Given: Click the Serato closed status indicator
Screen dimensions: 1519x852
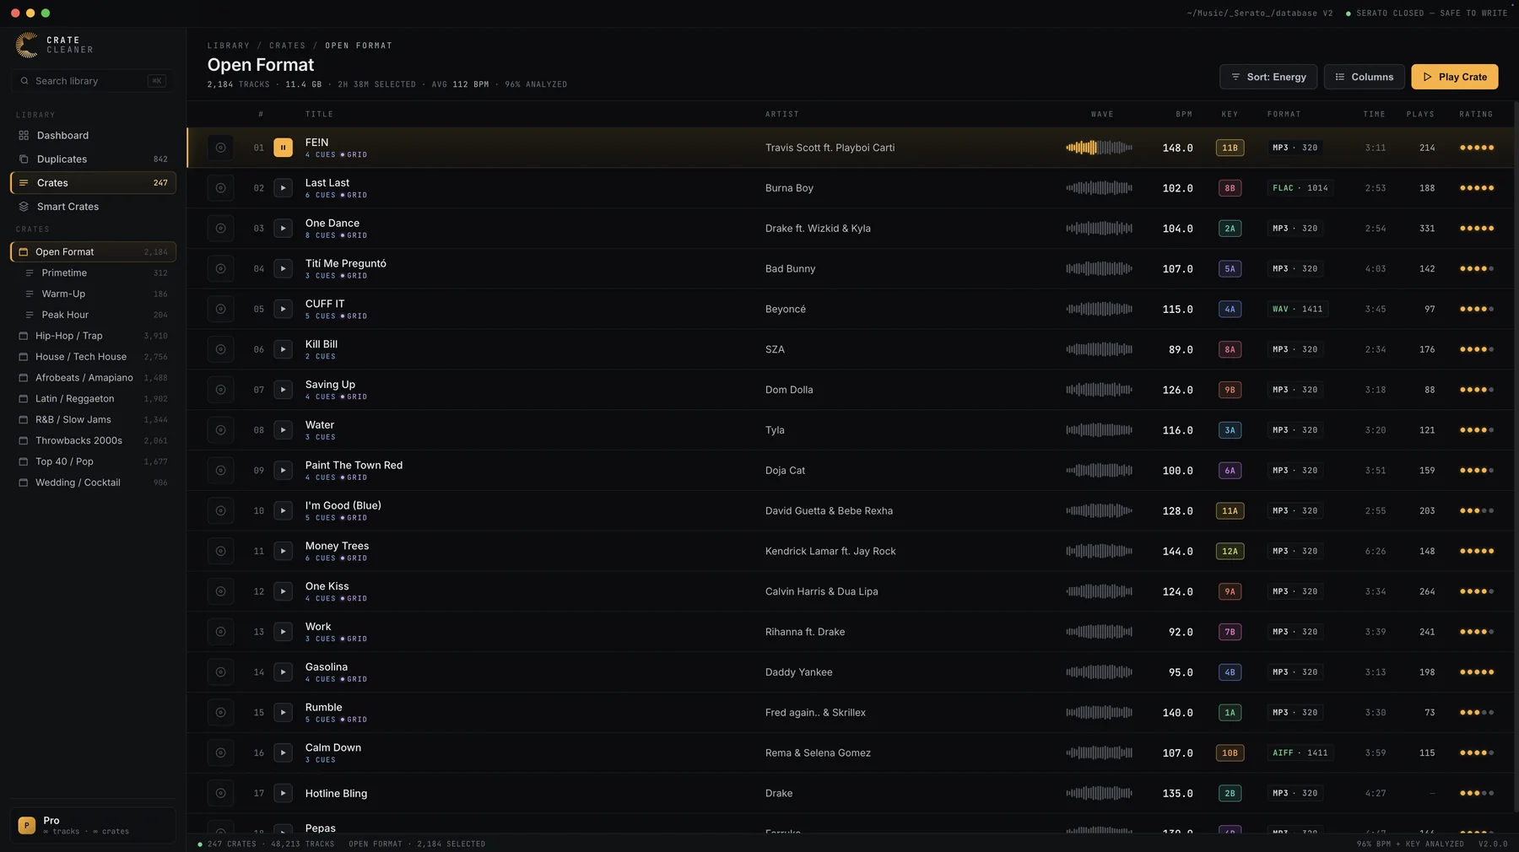Looking at the screenshot, I should pyautogui.click(x=1426, y=13).
